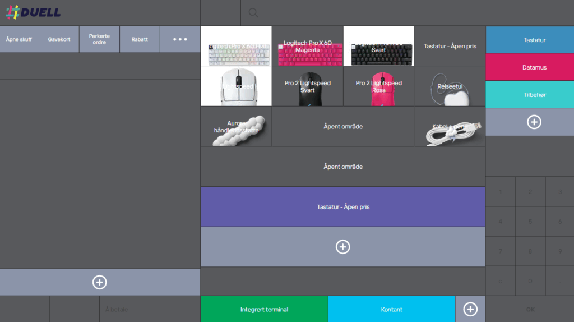Click Tastatur - Åpen pris grey tile
This screenshot has height=322, width=574.
(x=450, y=46)
